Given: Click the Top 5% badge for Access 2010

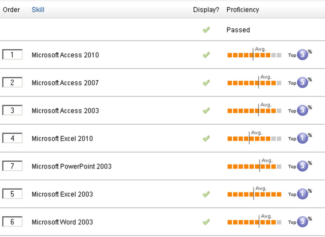Looking at the screenshot, I should [300, 55].
